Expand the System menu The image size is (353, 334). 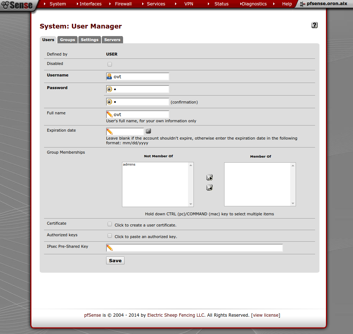(x=58, y=4)
